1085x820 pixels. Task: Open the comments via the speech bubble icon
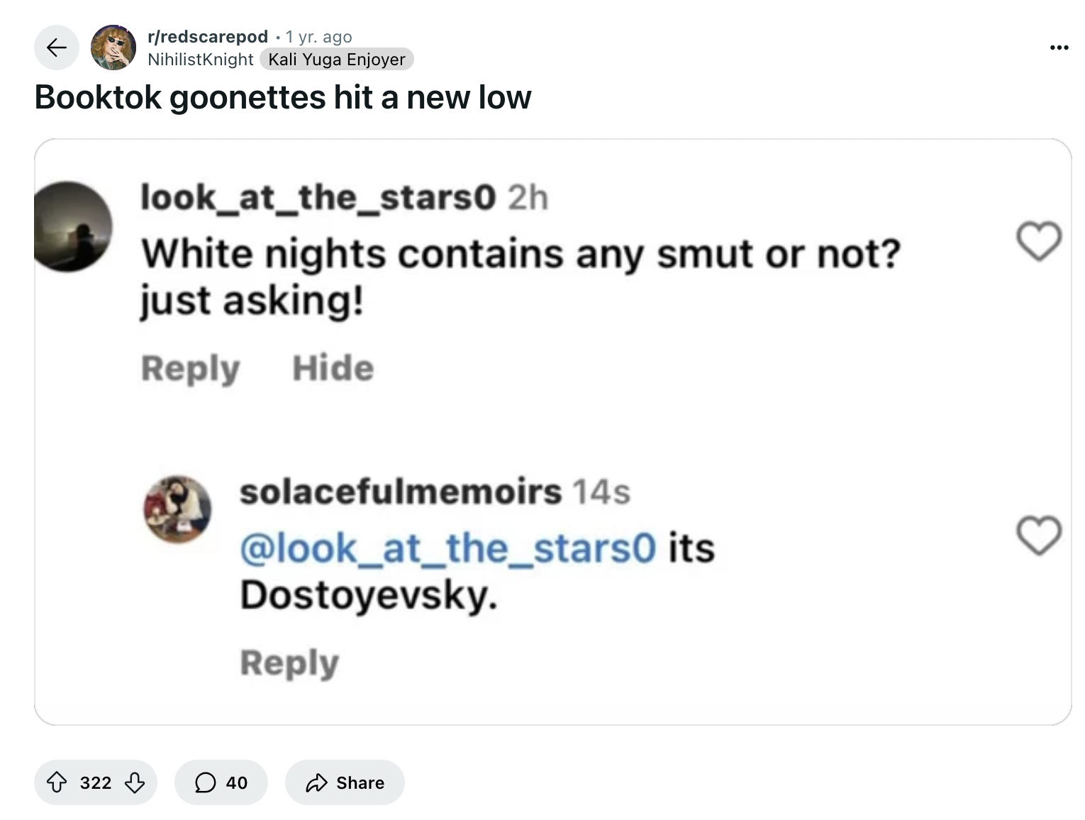coord(206,782)
